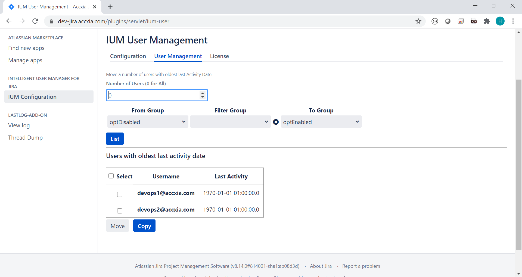Screen dimensions: 522x277
Task: Clear the Filter Group selection icon
Action: pyautogui.click(x=276, y=122)
